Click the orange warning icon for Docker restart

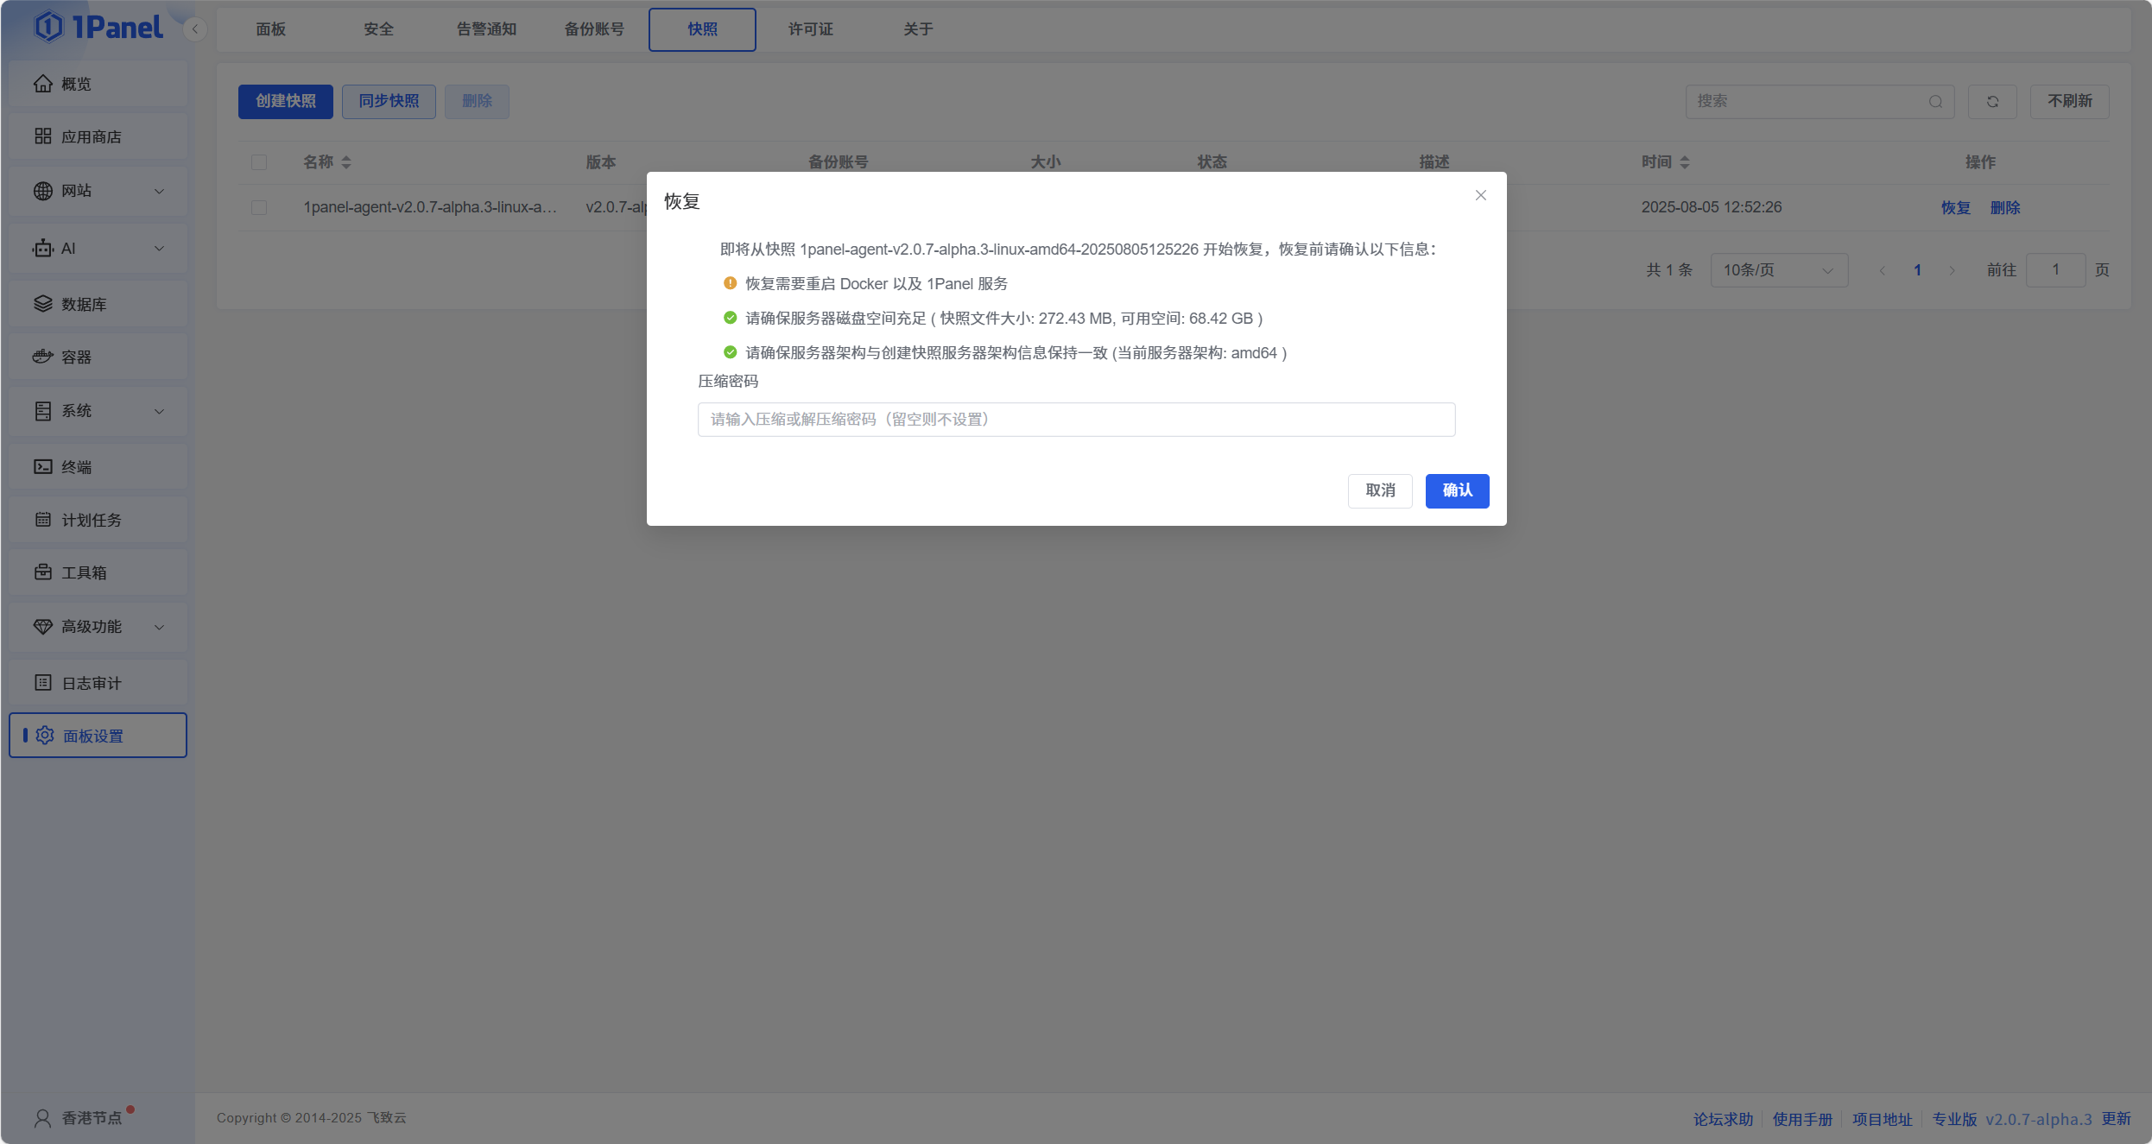point(730,283)
